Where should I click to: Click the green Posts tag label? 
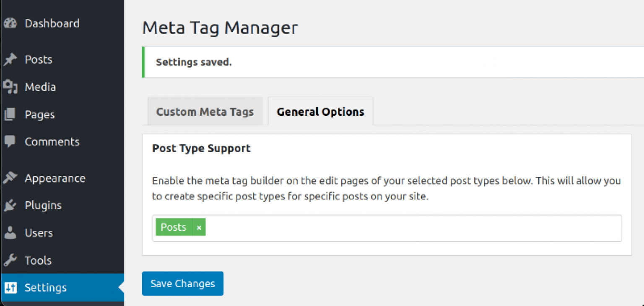tap(174, 227)
